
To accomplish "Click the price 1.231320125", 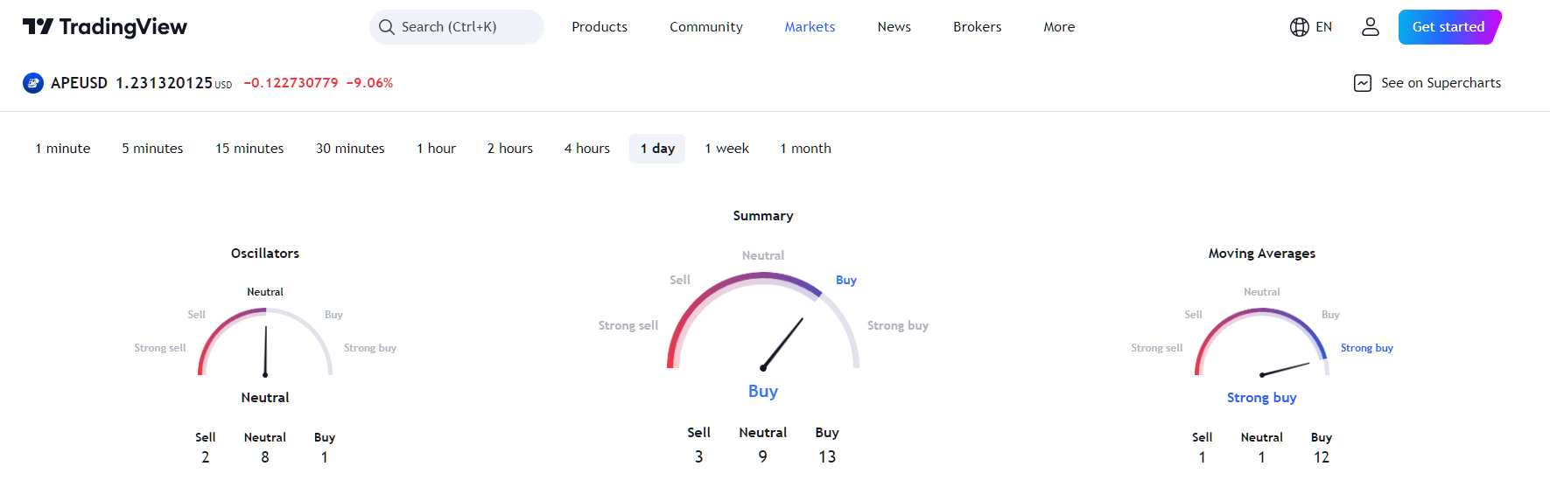I will pyautogui.click(x=165, y=83).
